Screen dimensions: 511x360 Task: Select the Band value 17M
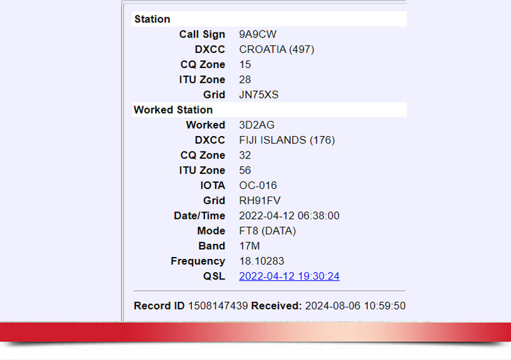[249, 246]
